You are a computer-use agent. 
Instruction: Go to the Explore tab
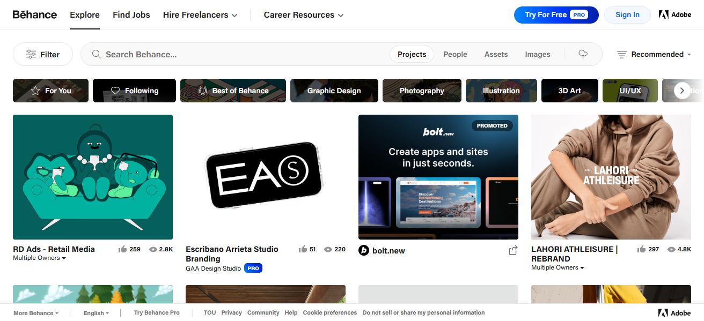click(x=85, y=15)
